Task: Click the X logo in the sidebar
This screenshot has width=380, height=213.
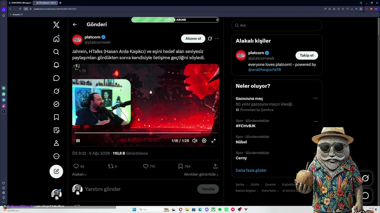Action: (x=56, y=25)
